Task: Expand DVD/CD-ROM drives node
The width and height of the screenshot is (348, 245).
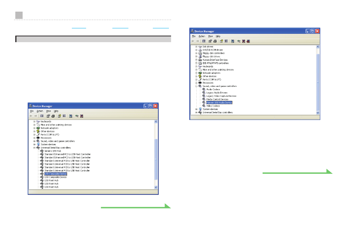Action: pyautogui.click(x=196, y=50)
